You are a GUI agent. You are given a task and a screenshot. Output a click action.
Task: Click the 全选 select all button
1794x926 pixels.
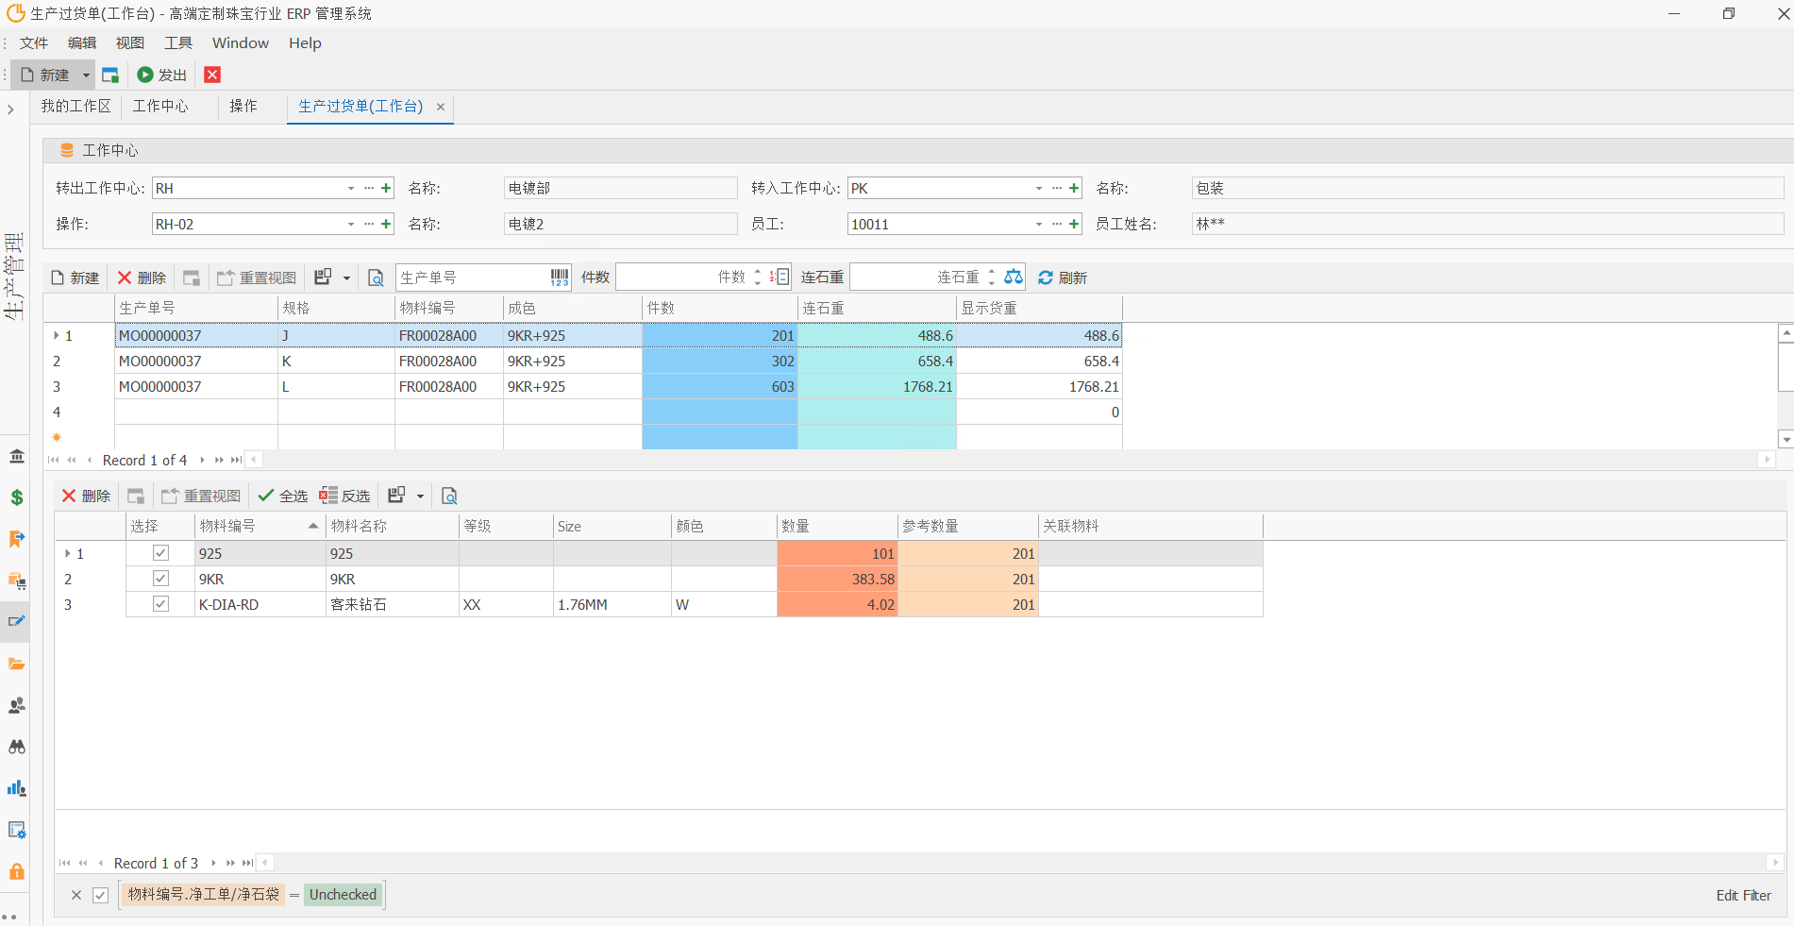(283, 497)
